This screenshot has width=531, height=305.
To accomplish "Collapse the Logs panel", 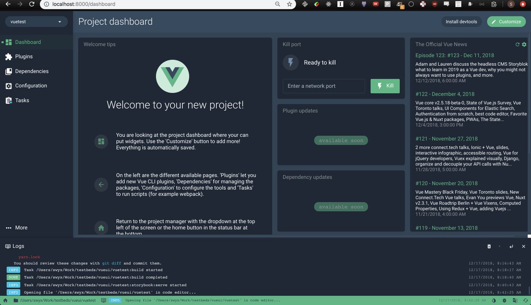I will point(524,246).
